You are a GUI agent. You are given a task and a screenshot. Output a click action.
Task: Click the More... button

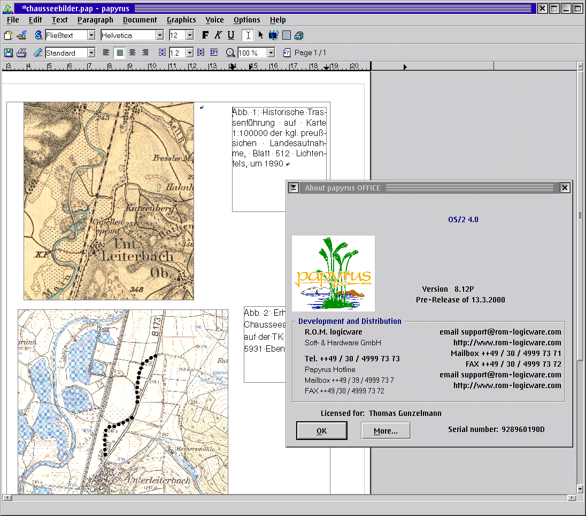point(385,431)
